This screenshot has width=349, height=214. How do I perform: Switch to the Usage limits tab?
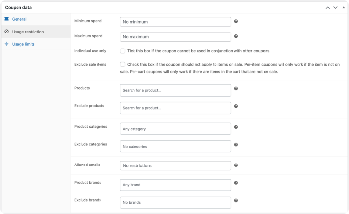[x=23, y=44]
